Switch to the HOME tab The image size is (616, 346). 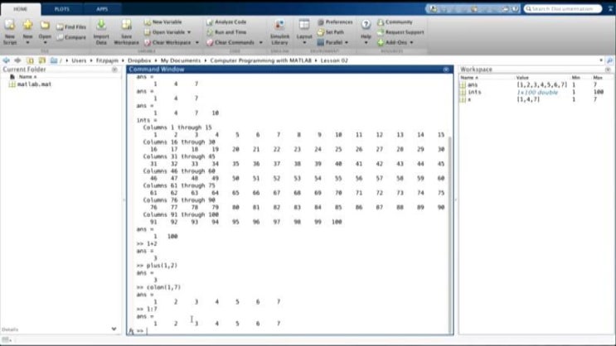(x=21, y=9)
